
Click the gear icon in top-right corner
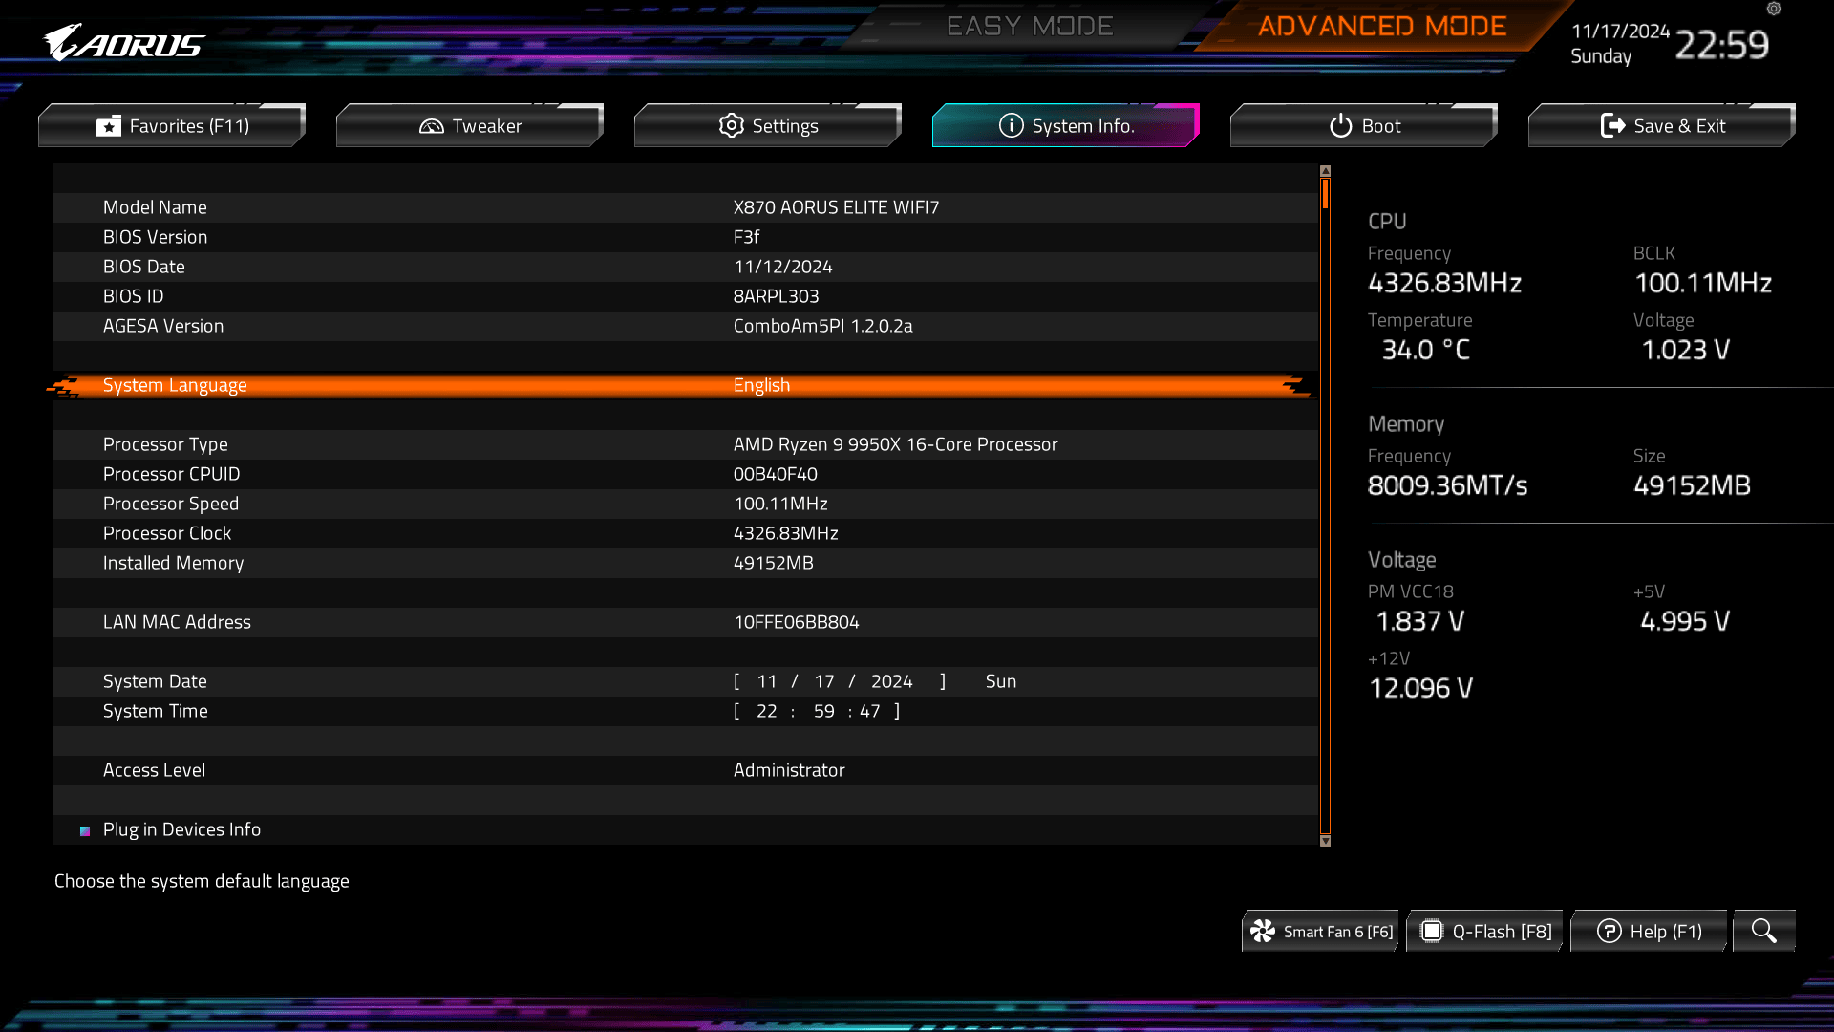(x=1774, y=9)
